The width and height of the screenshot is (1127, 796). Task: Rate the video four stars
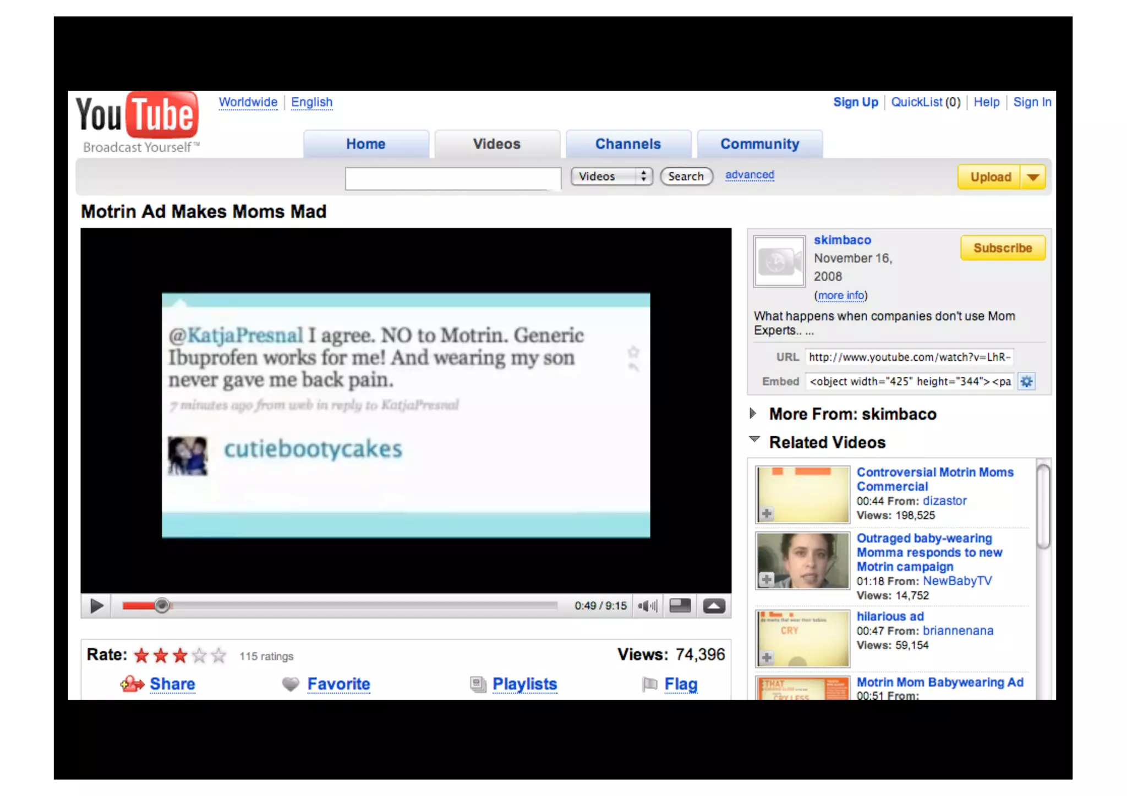click(x=200, y=655)
